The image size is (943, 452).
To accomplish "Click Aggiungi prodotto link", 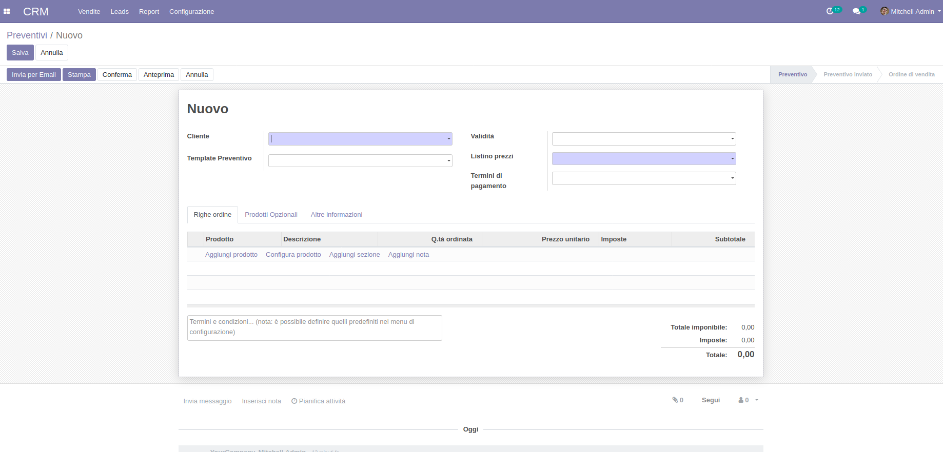I will [231, 255].
